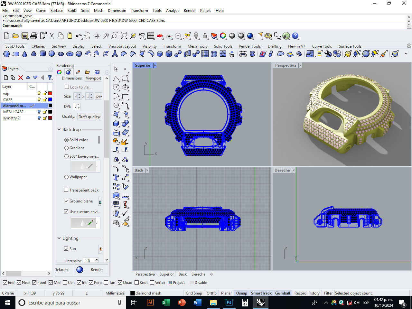This screenshot has width=412, height=309.
Task: Click the Open file folder icon
Action: (15, 36)
